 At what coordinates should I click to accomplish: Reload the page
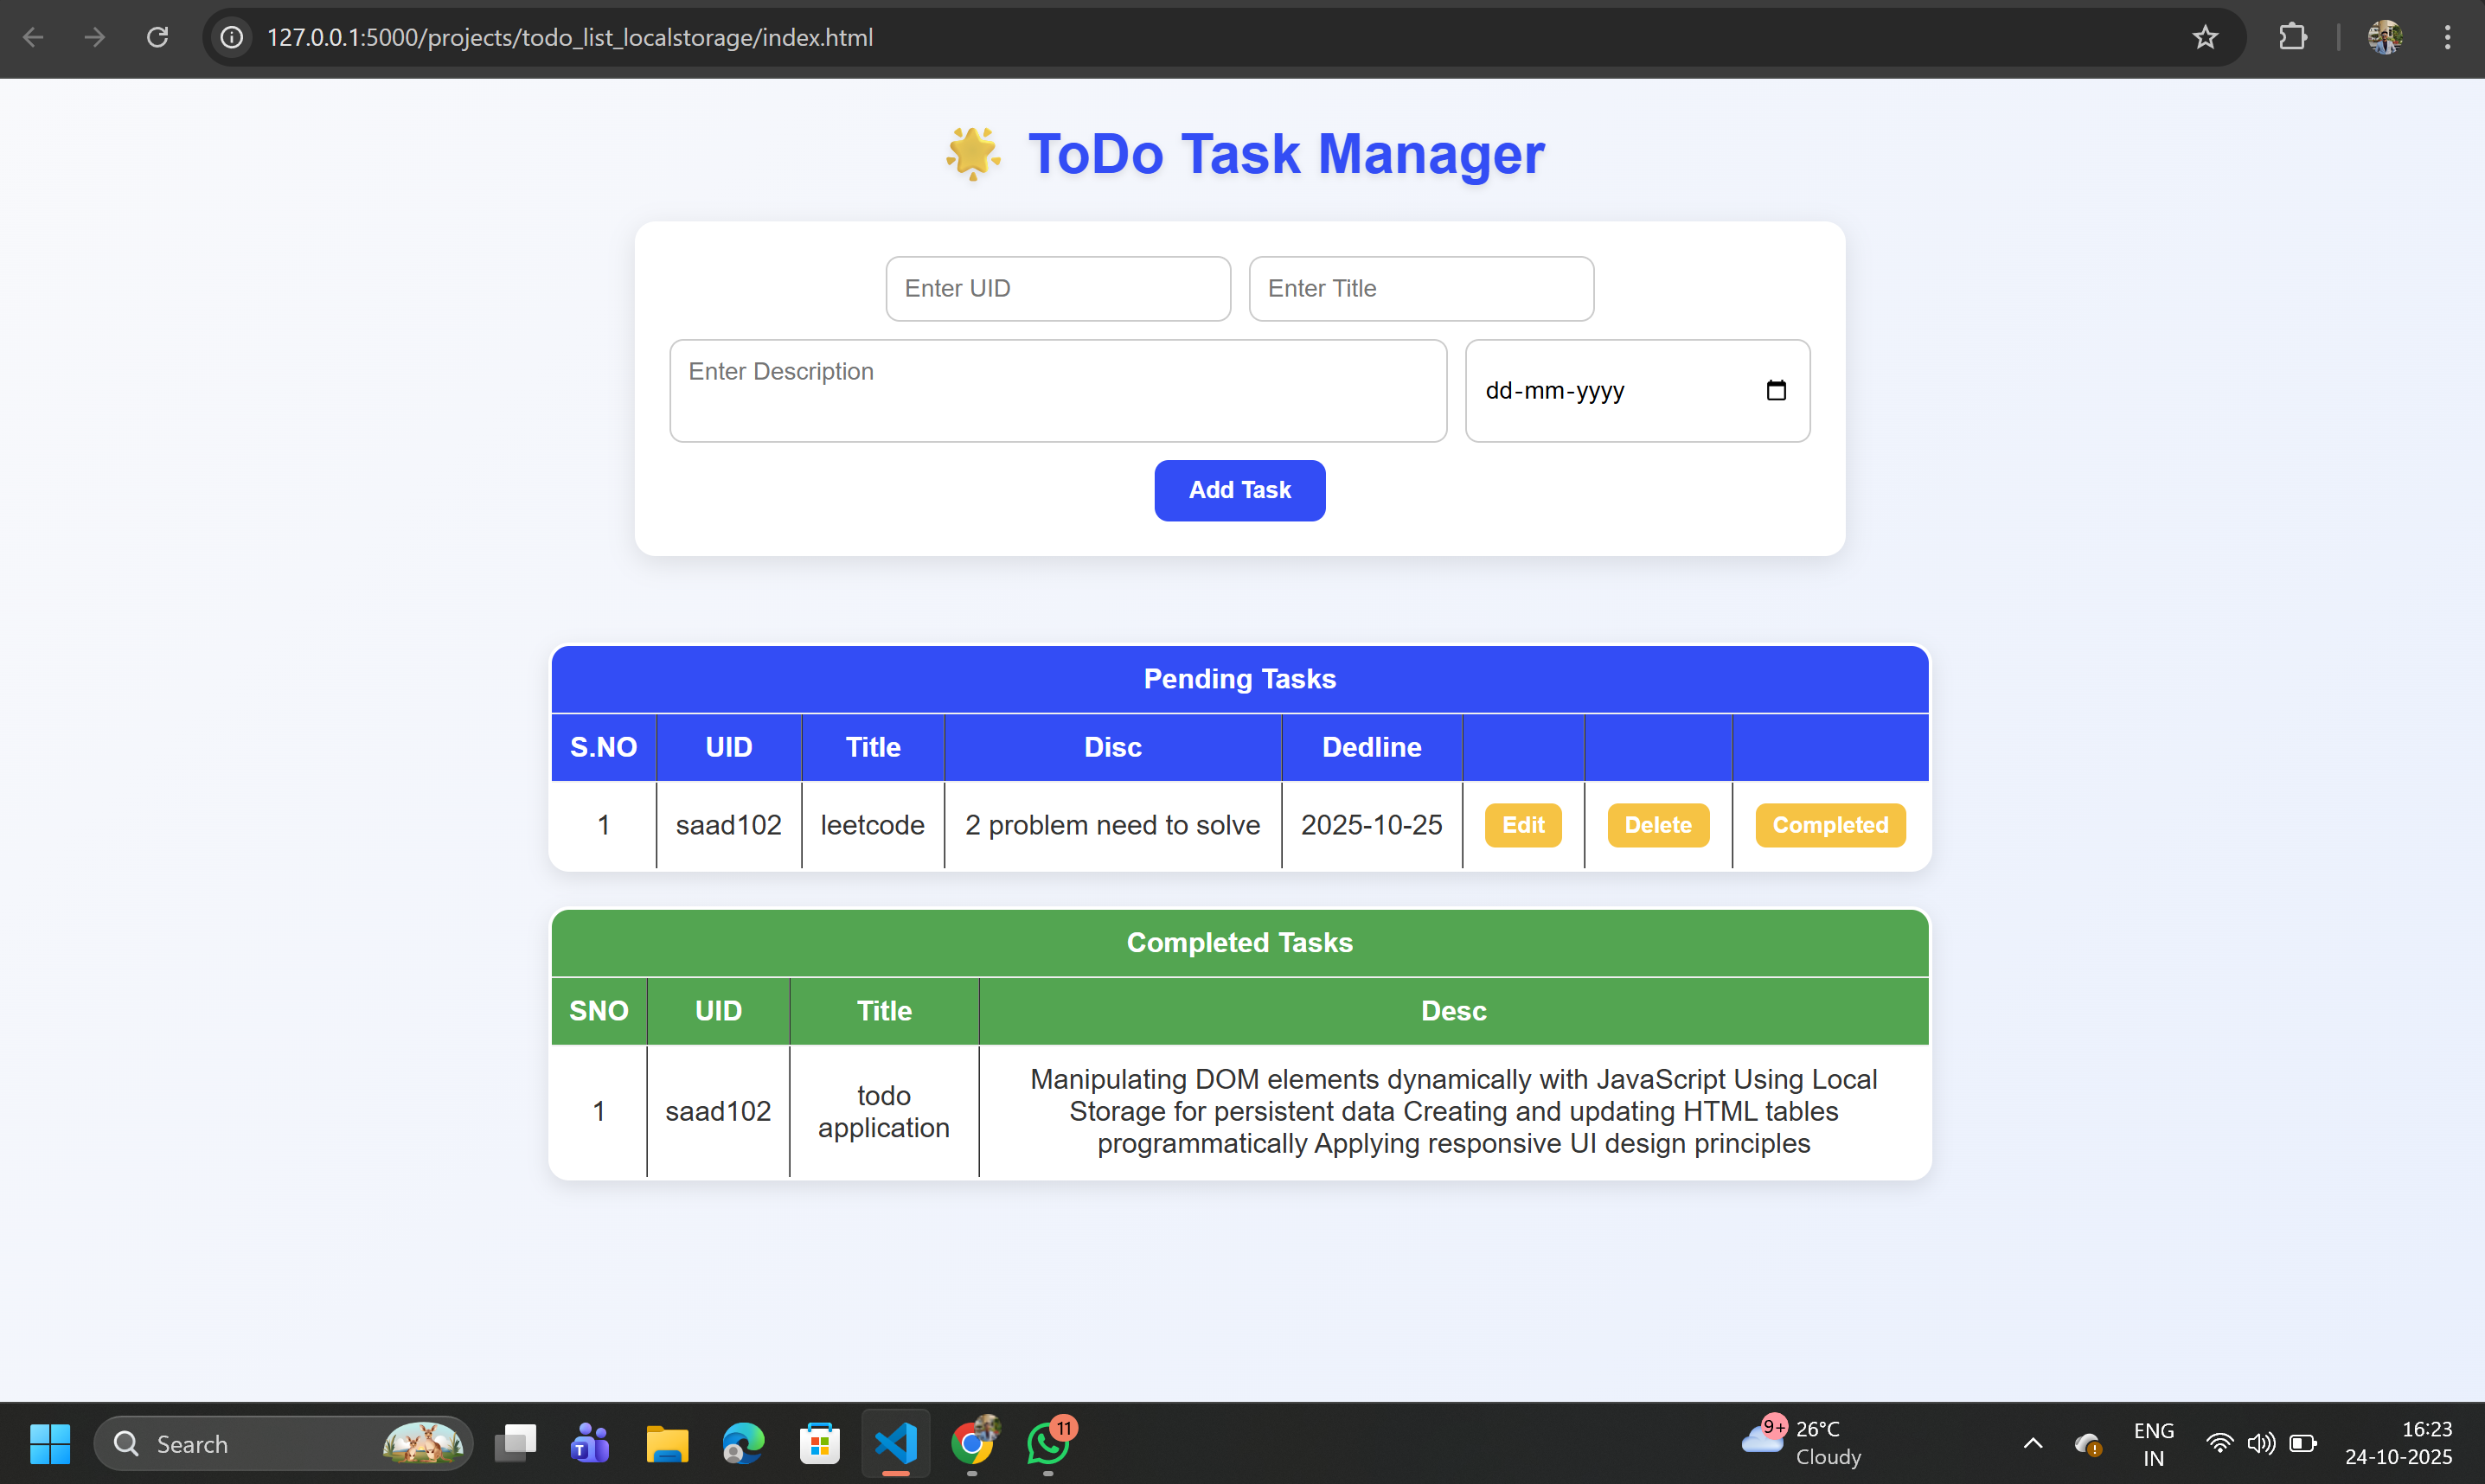157,38
